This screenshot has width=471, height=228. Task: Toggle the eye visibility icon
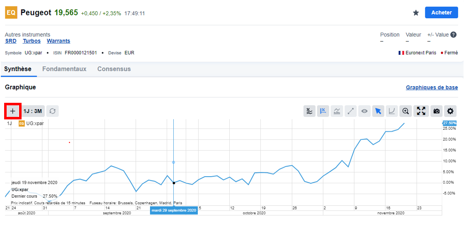point(364,111)
